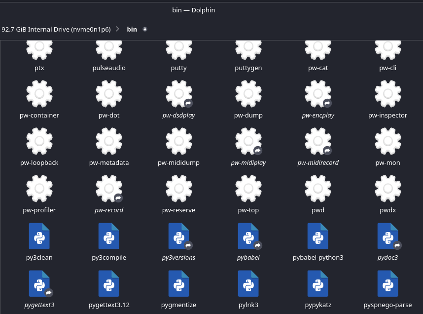Select the pyspnego-parse Python file
Screen dimensions: 423x314
tap(388, 283)
